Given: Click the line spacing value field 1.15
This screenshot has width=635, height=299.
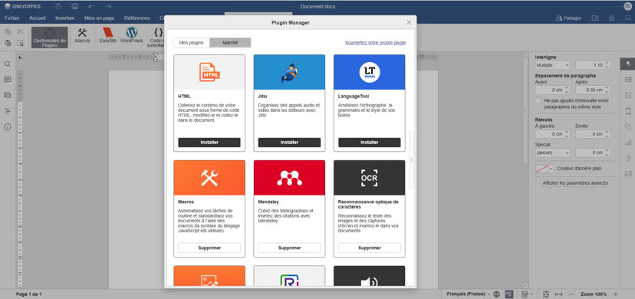Looking at the screenshot, I should tap(593, 65).
